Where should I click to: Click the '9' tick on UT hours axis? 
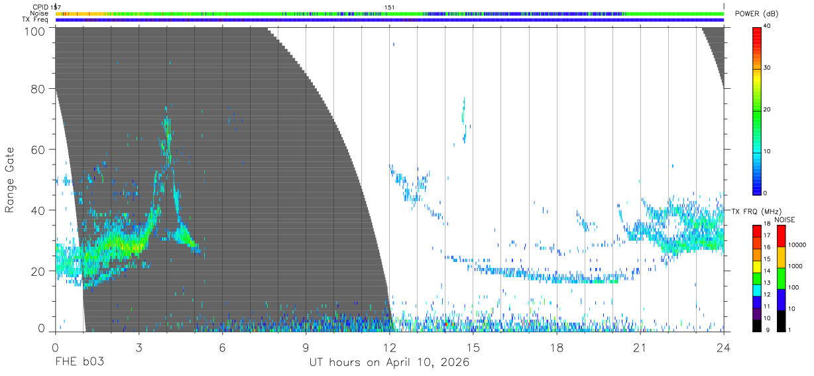(306, 347)
